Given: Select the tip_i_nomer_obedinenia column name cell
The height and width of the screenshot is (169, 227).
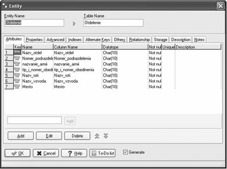Looking at the screenshot, I should click(x=78, y=70).
